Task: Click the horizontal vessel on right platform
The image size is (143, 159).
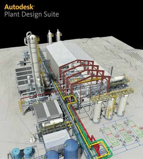Action: tap(118, 79)
